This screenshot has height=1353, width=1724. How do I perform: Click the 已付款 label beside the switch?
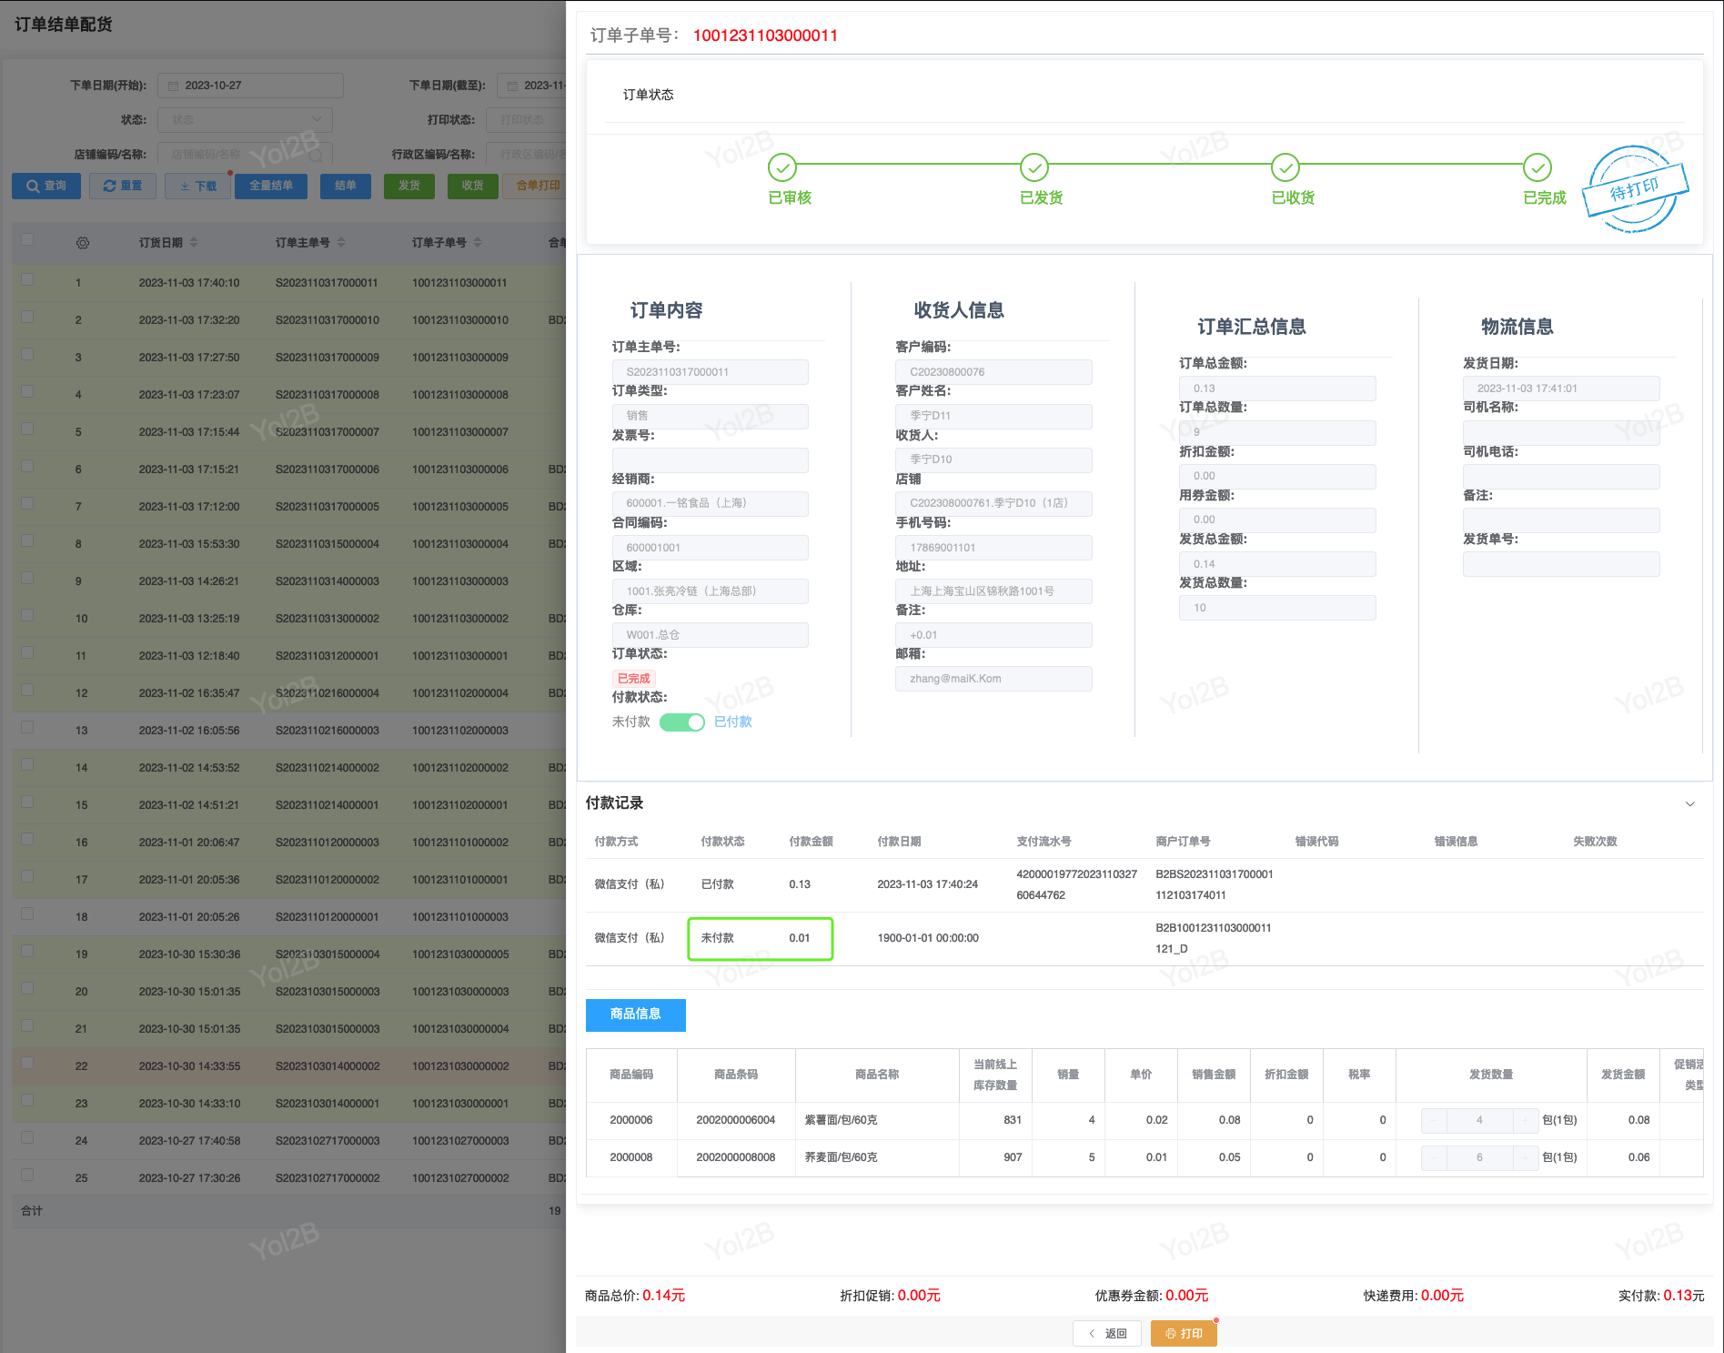coord(733,722)
